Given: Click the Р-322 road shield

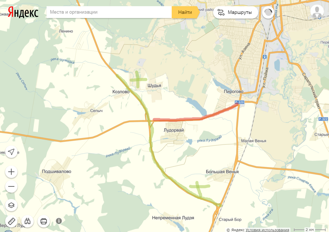Looking at the screenshot, I should pos(323,119).
